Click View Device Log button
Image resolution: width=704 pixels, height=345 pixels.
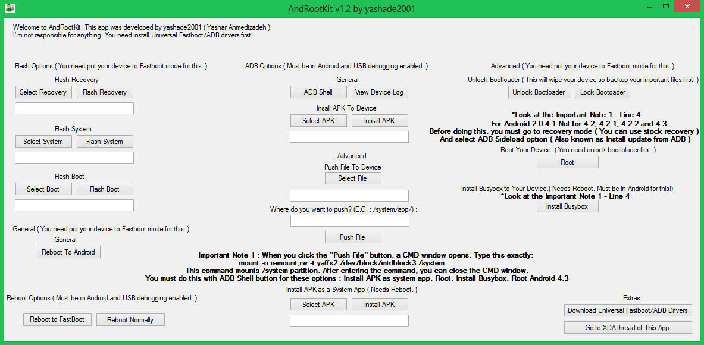tap(379, 92)
